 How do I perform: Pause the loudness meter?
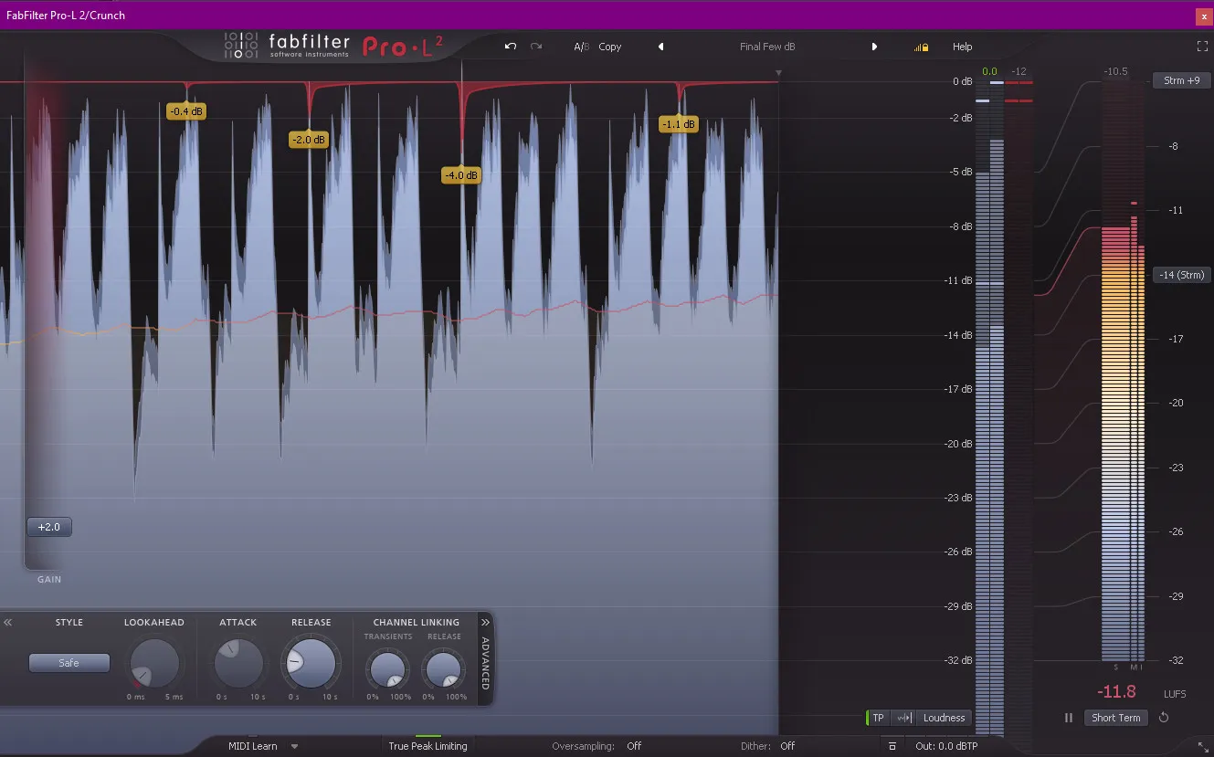click(1069, 718)
